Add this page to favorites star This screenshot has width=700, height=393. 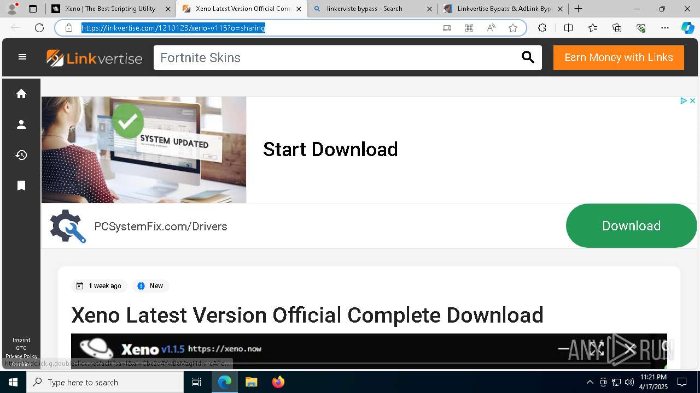point(513,28)
